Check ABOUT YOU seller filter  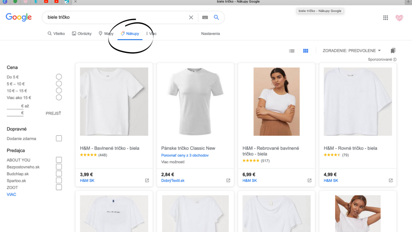(59, 160)
